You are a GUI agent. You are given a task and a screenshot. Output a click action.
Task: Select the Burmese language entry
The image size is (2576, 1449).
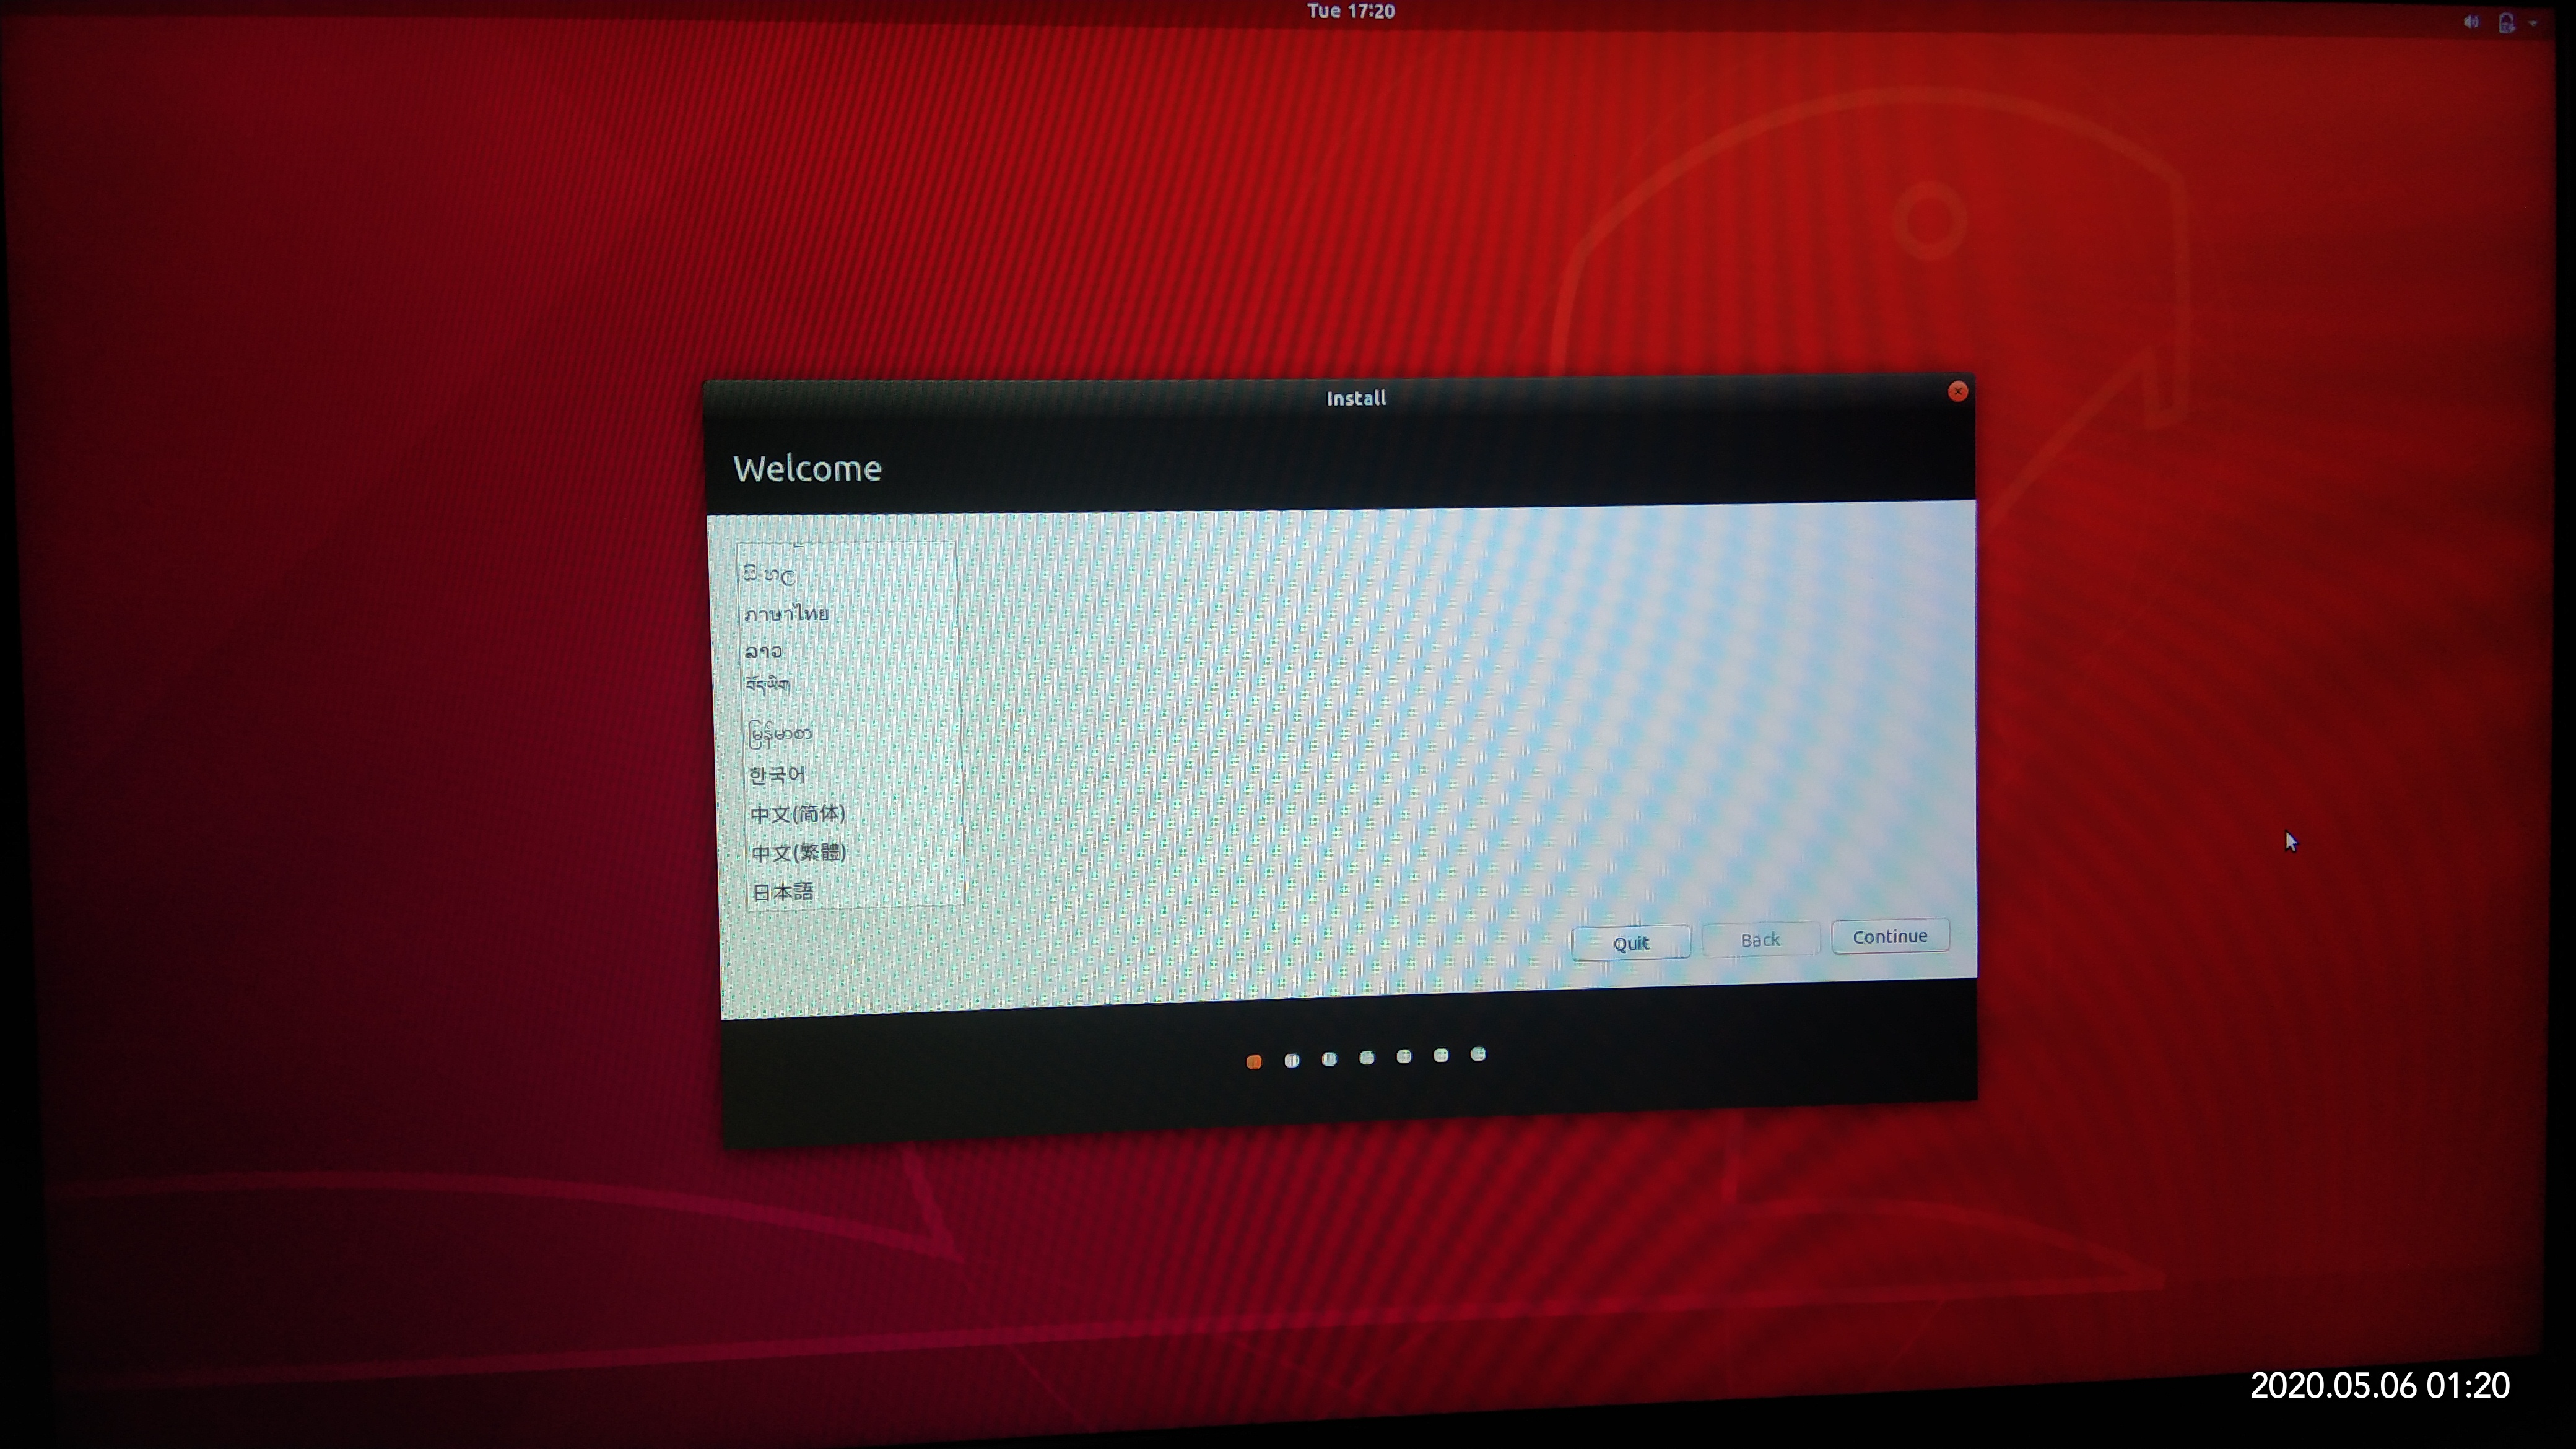(780, 735)
